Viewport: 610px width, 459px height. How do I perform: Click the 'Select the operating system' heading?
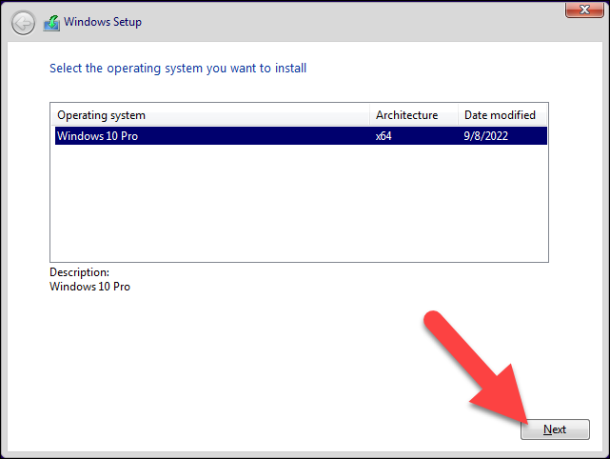click(178, 69)
